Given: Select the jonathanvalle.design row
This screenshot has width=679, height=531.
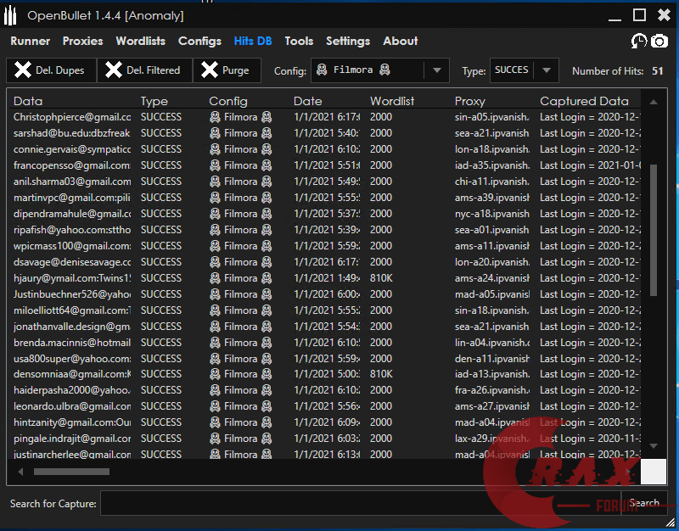Looking at the screenshot, I should [x=325, y=327].
